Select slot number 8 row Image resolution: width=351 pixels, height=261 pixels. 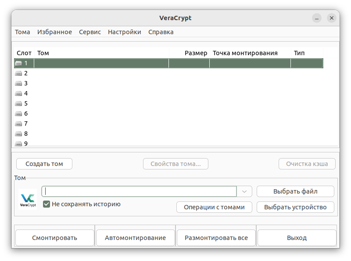pyautogui.click(x=168, y=134)
